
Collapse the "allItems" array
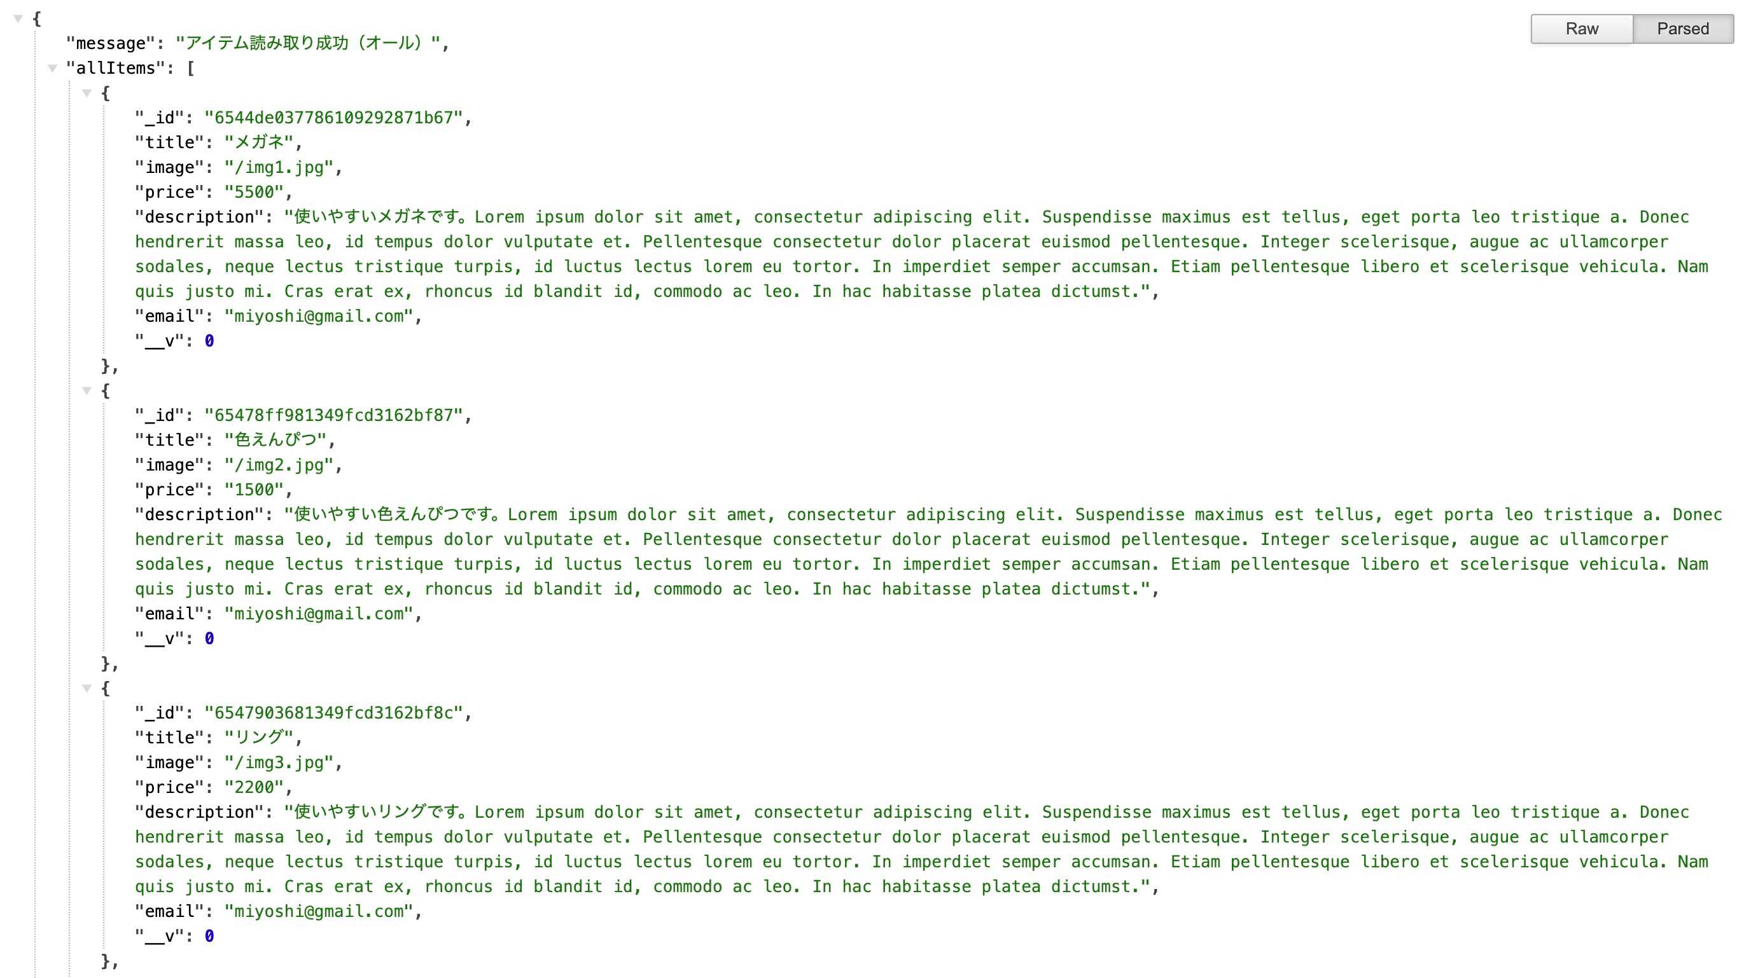pos(52,68)
